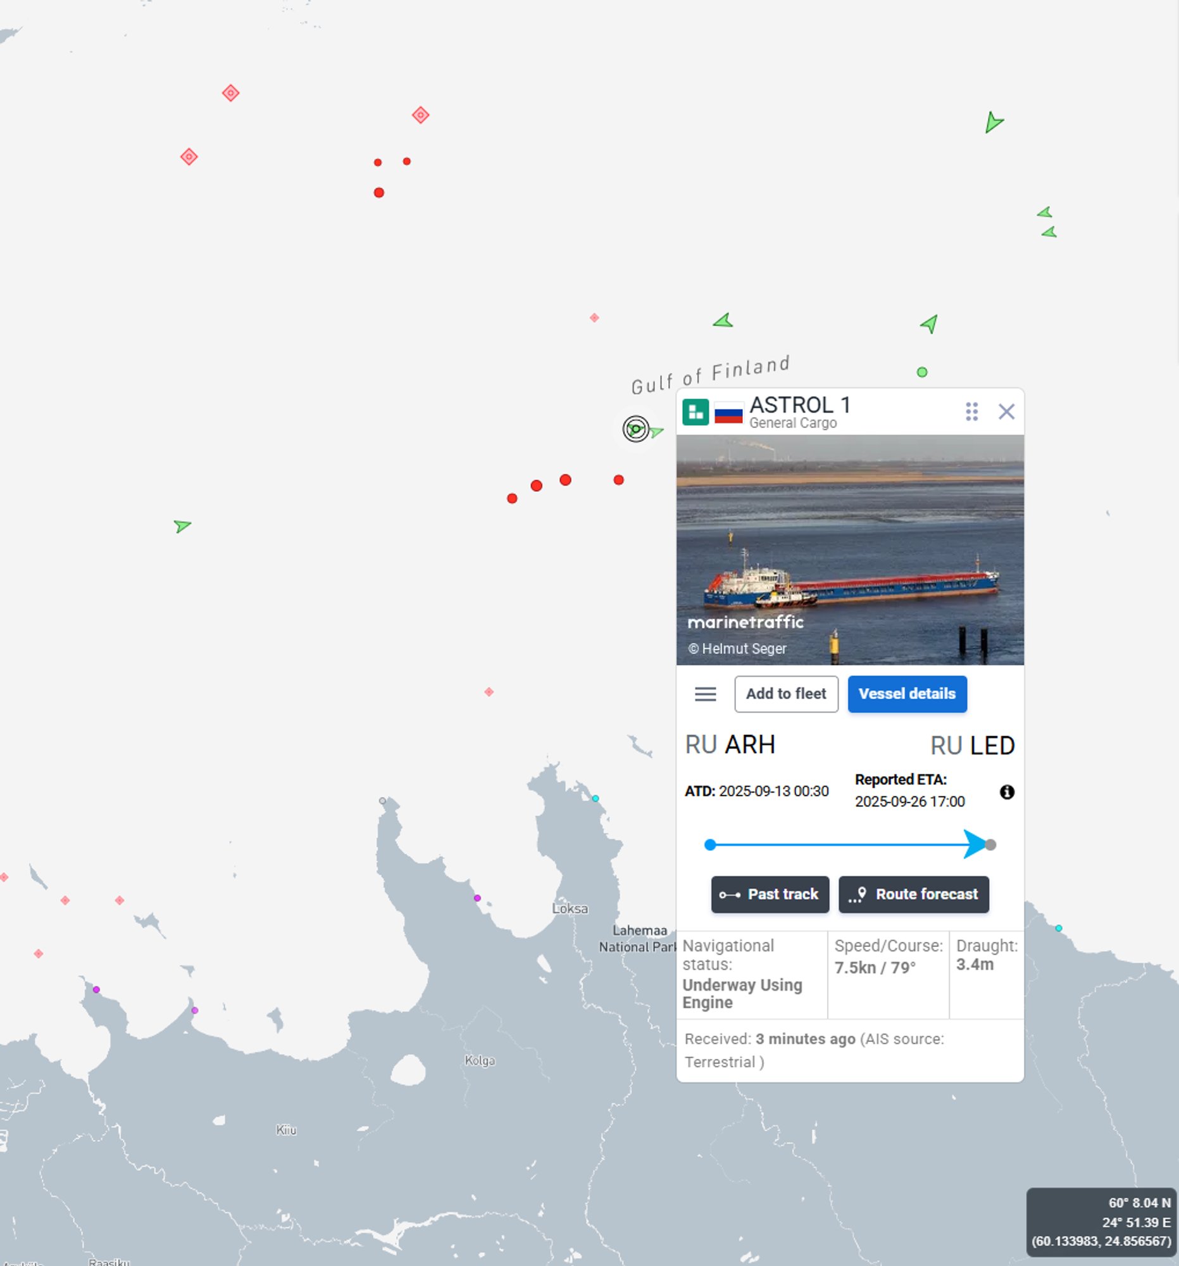Screen dimensions: 1179x1266
Task: Open the hamburger menu in the vessel card
Action: [x=705, y=694]
